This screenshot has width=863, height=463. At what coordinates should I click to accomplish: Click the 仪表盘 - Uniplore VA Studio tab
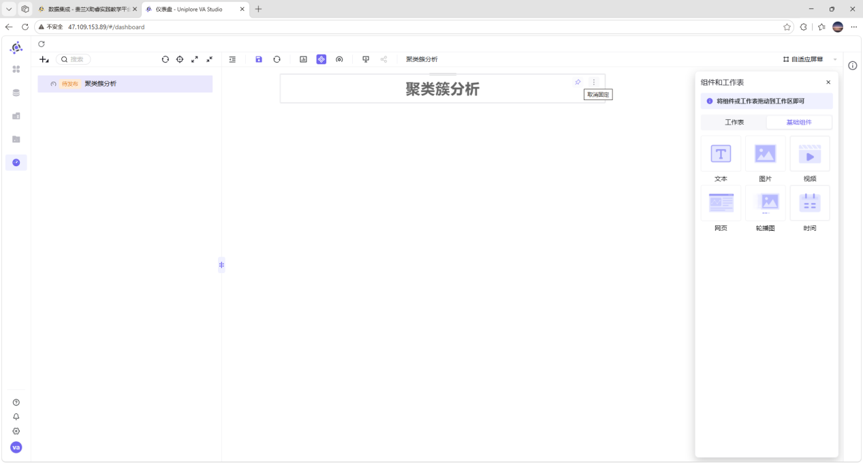point(195,10)
